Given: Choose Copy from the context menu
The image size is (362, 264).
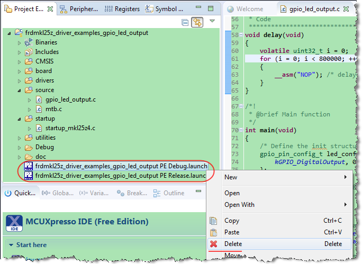Looking at the screenshot, I should point(279,221).
